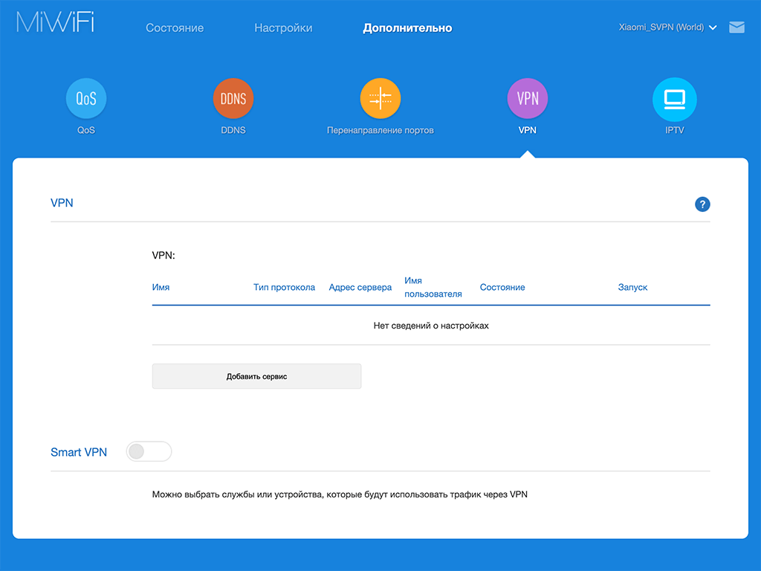Open the blue IPTV monitor icon
Viewport: 761px width, 571px height.
674,99
